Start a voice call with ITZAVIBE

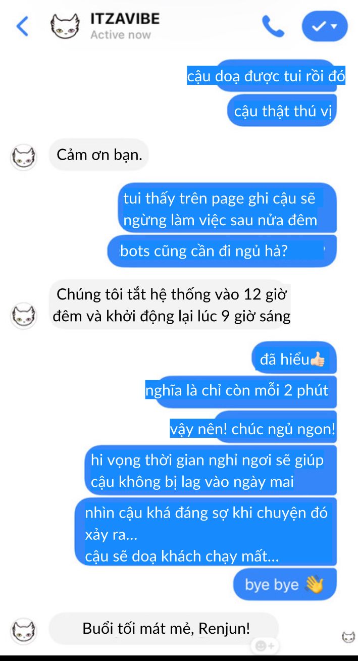[273, 26]
